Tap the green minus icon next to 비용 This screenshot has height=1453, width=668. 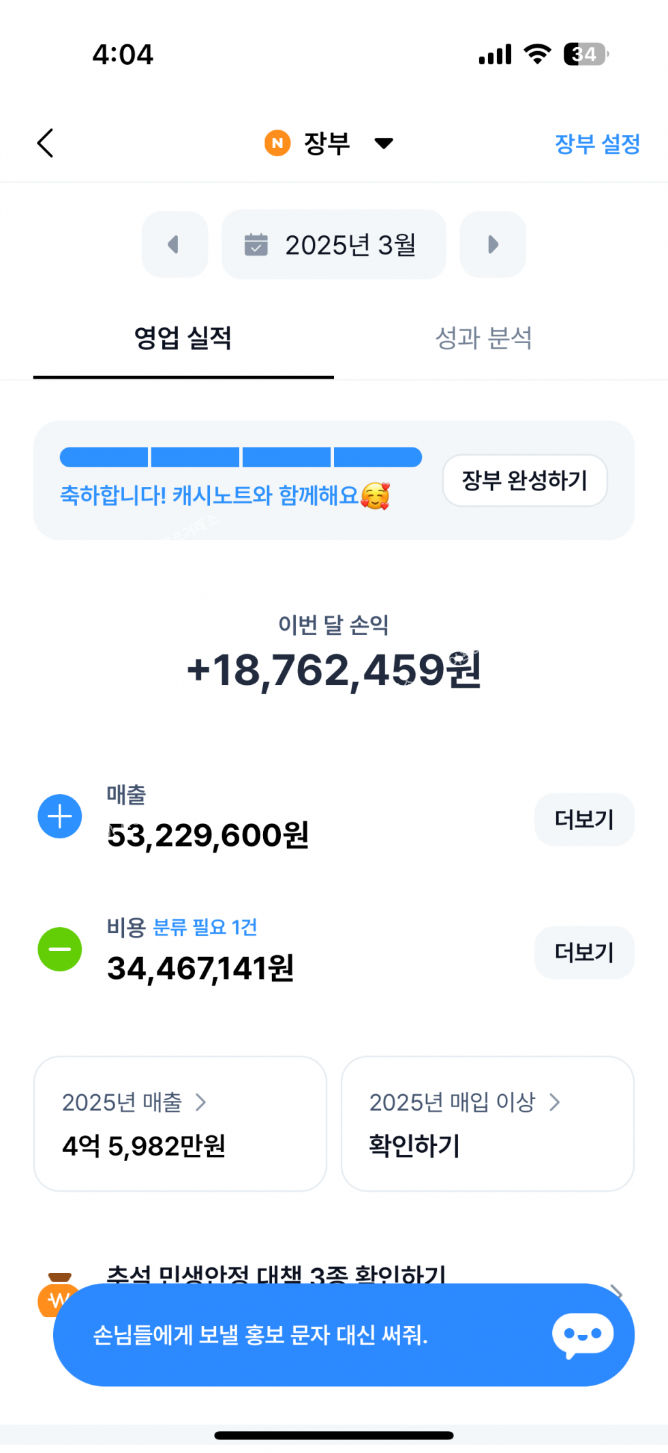(x=60, y=949)
